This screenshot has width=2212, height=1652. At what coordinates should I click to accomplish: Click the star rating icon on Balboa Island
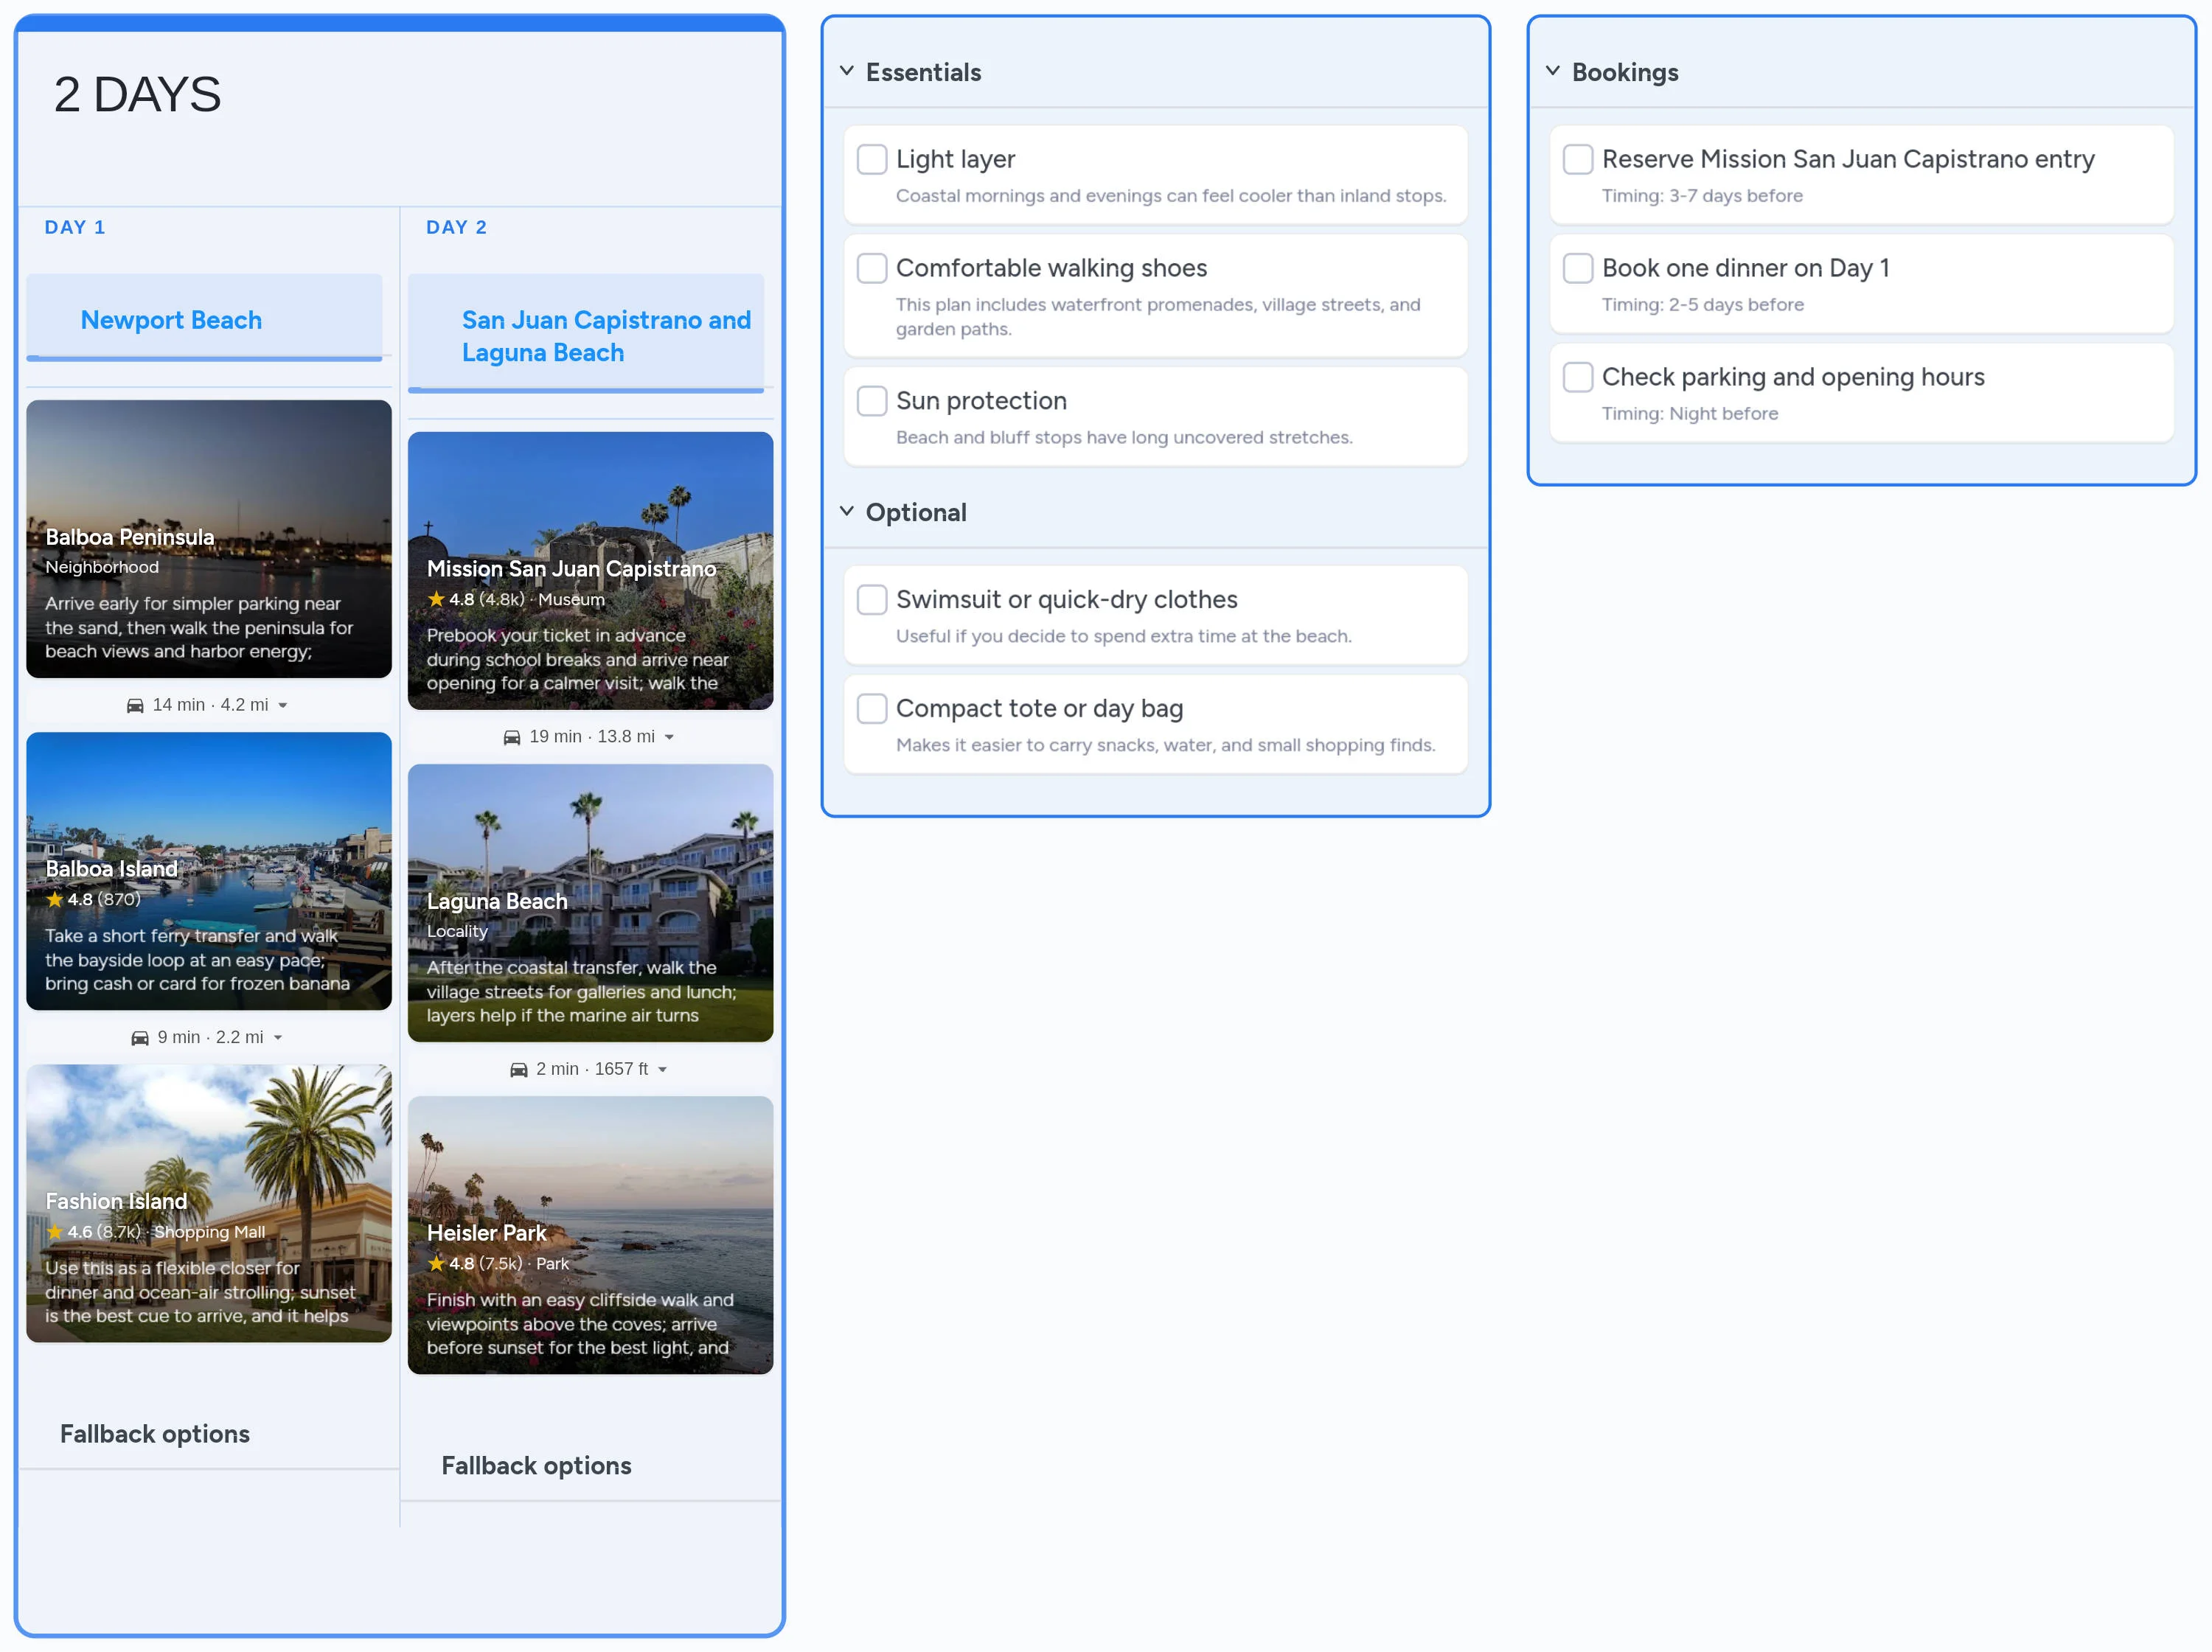pos(55,899)
